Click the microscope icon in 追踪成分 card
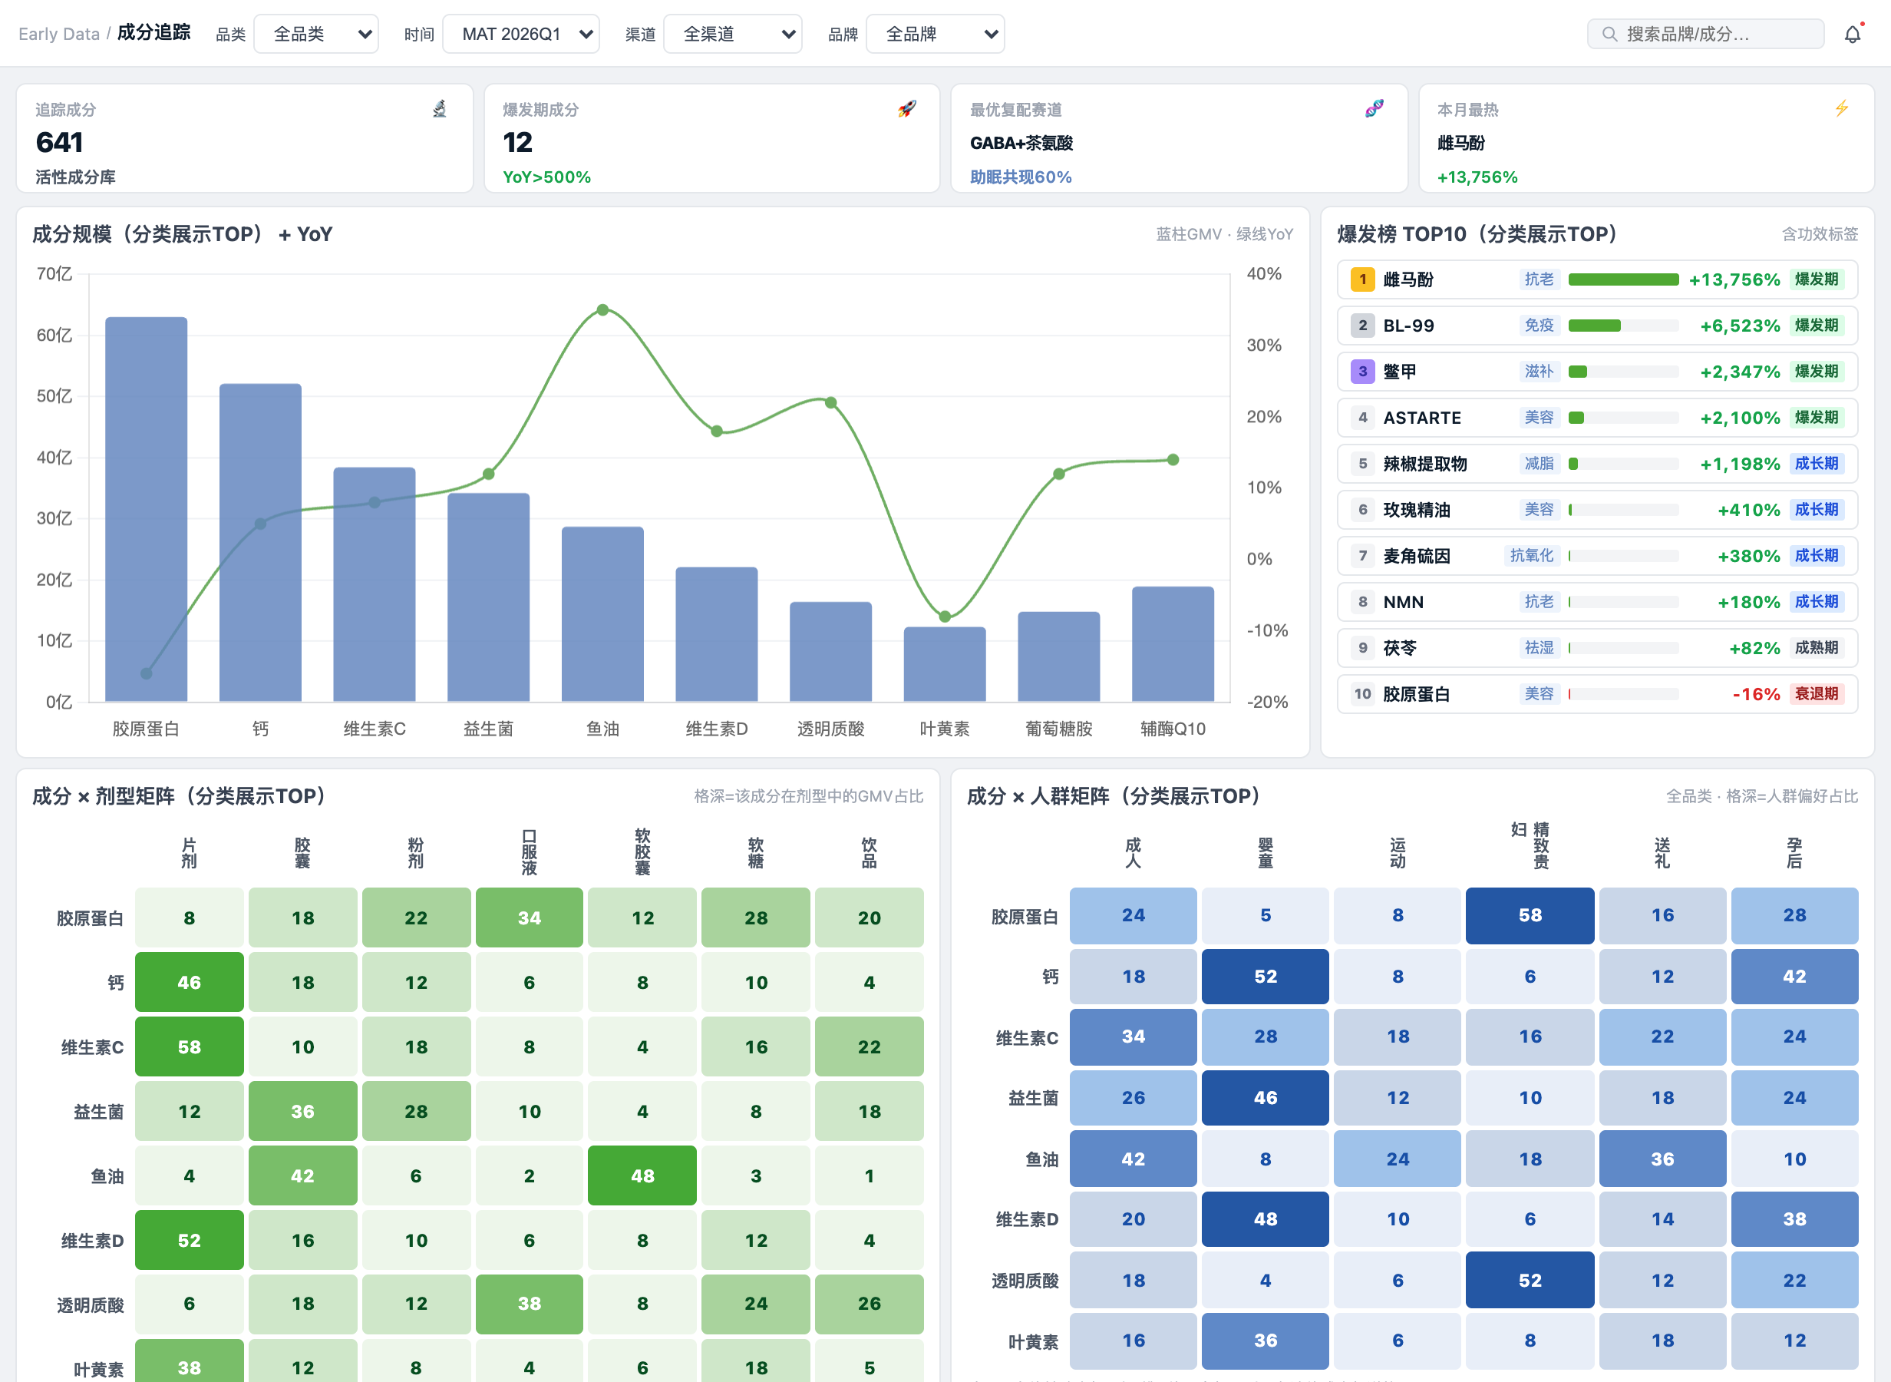The width and height of the screenshot is (1891, 1382). [x=440, y=109]
